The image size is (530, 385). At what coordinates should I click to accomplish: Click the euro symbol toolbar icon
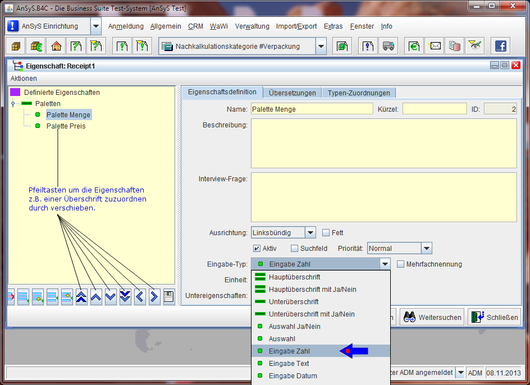414,47
